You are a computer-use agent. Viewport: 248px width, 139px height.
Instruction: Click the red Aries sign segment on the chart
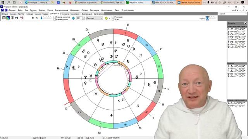(67, 91)
